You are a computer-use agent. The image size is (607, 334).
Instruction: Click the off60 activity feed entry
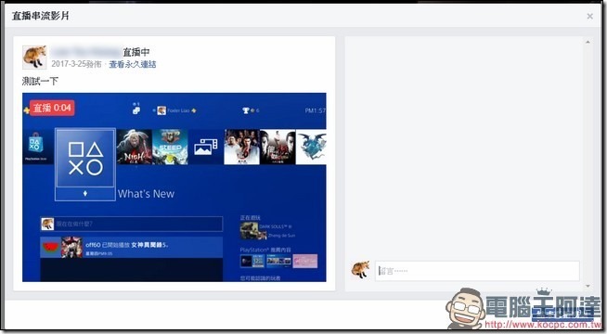132,248
